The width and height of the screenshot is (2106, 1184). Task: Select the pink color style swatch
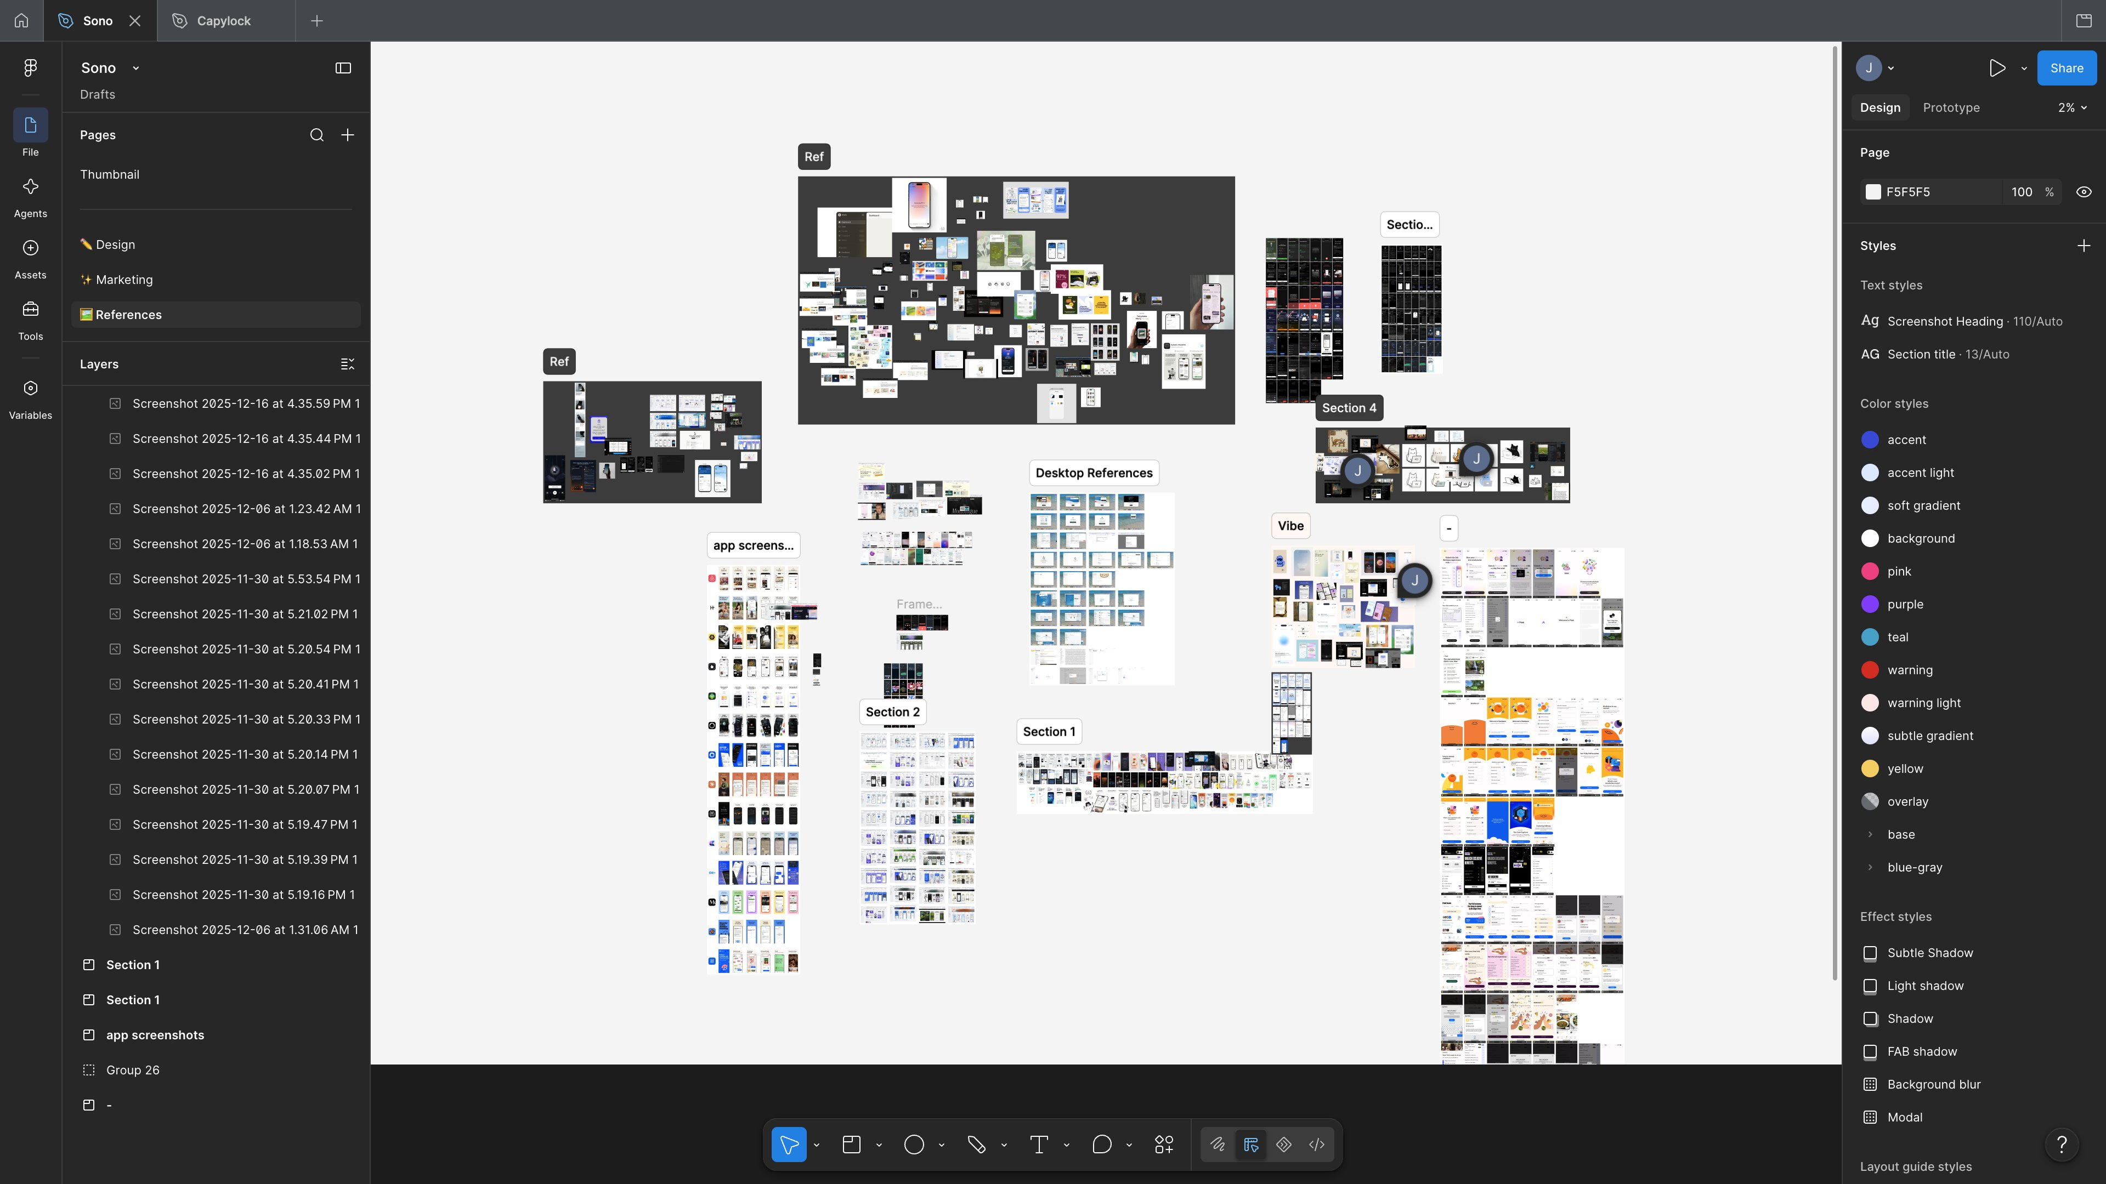click(1870, 571)
